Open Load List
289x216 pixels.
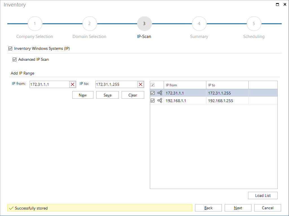(263, 195)
